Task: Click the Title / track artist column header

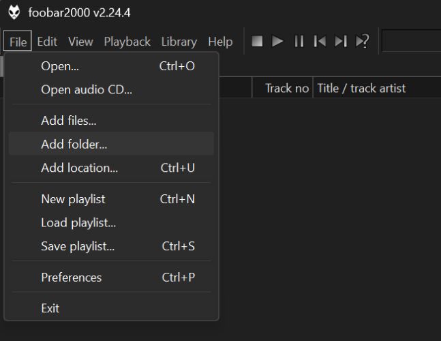Action: [361, 88]
